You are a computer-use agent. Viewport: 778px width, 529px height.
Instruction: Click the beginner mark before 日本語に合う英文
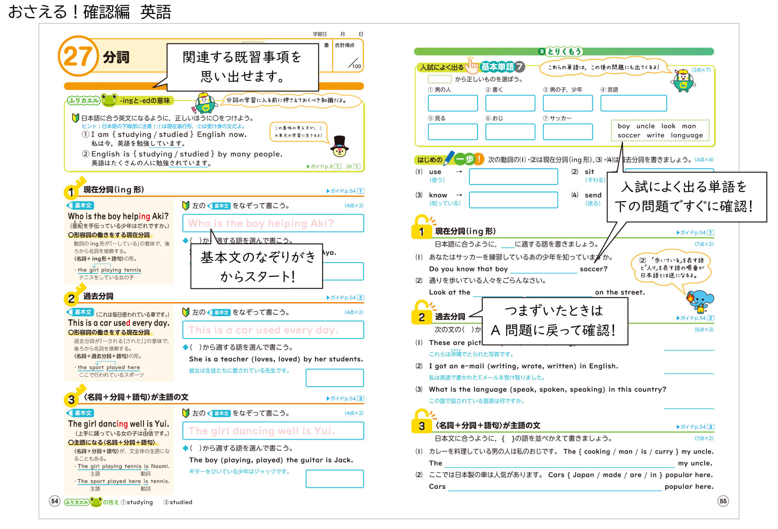pyautogui.click(x=76, y=118)
